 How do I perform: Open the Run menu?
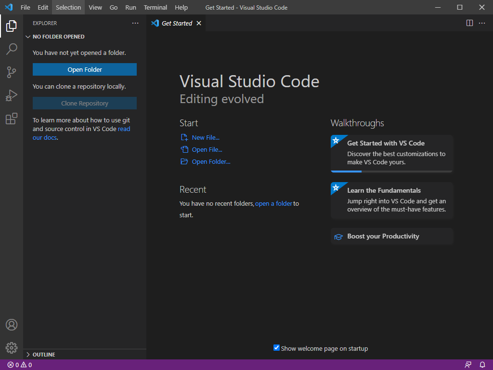[x=130, y=7]
